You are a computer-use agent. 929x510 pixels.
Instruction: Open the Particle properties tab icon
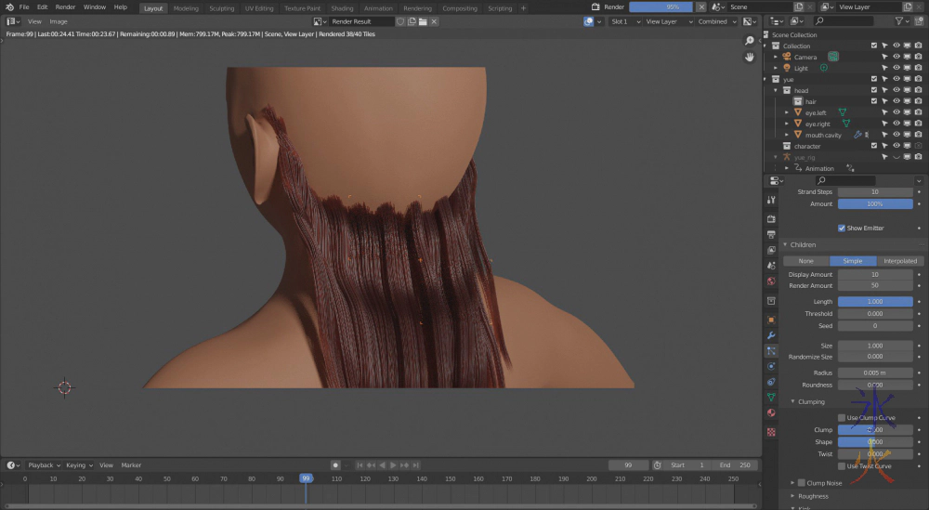[x=771, y=350]
